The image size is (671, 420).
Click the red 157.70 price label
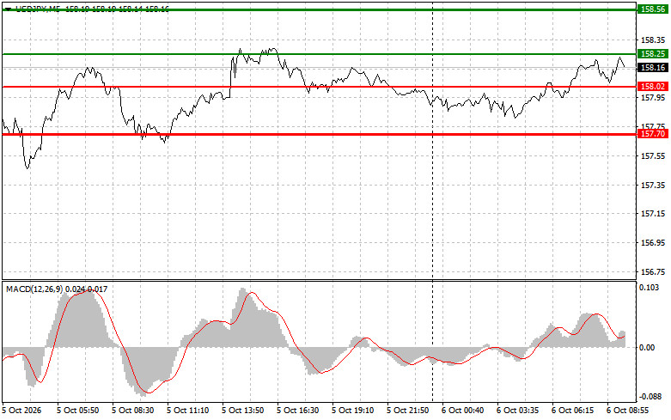point(653,134)
